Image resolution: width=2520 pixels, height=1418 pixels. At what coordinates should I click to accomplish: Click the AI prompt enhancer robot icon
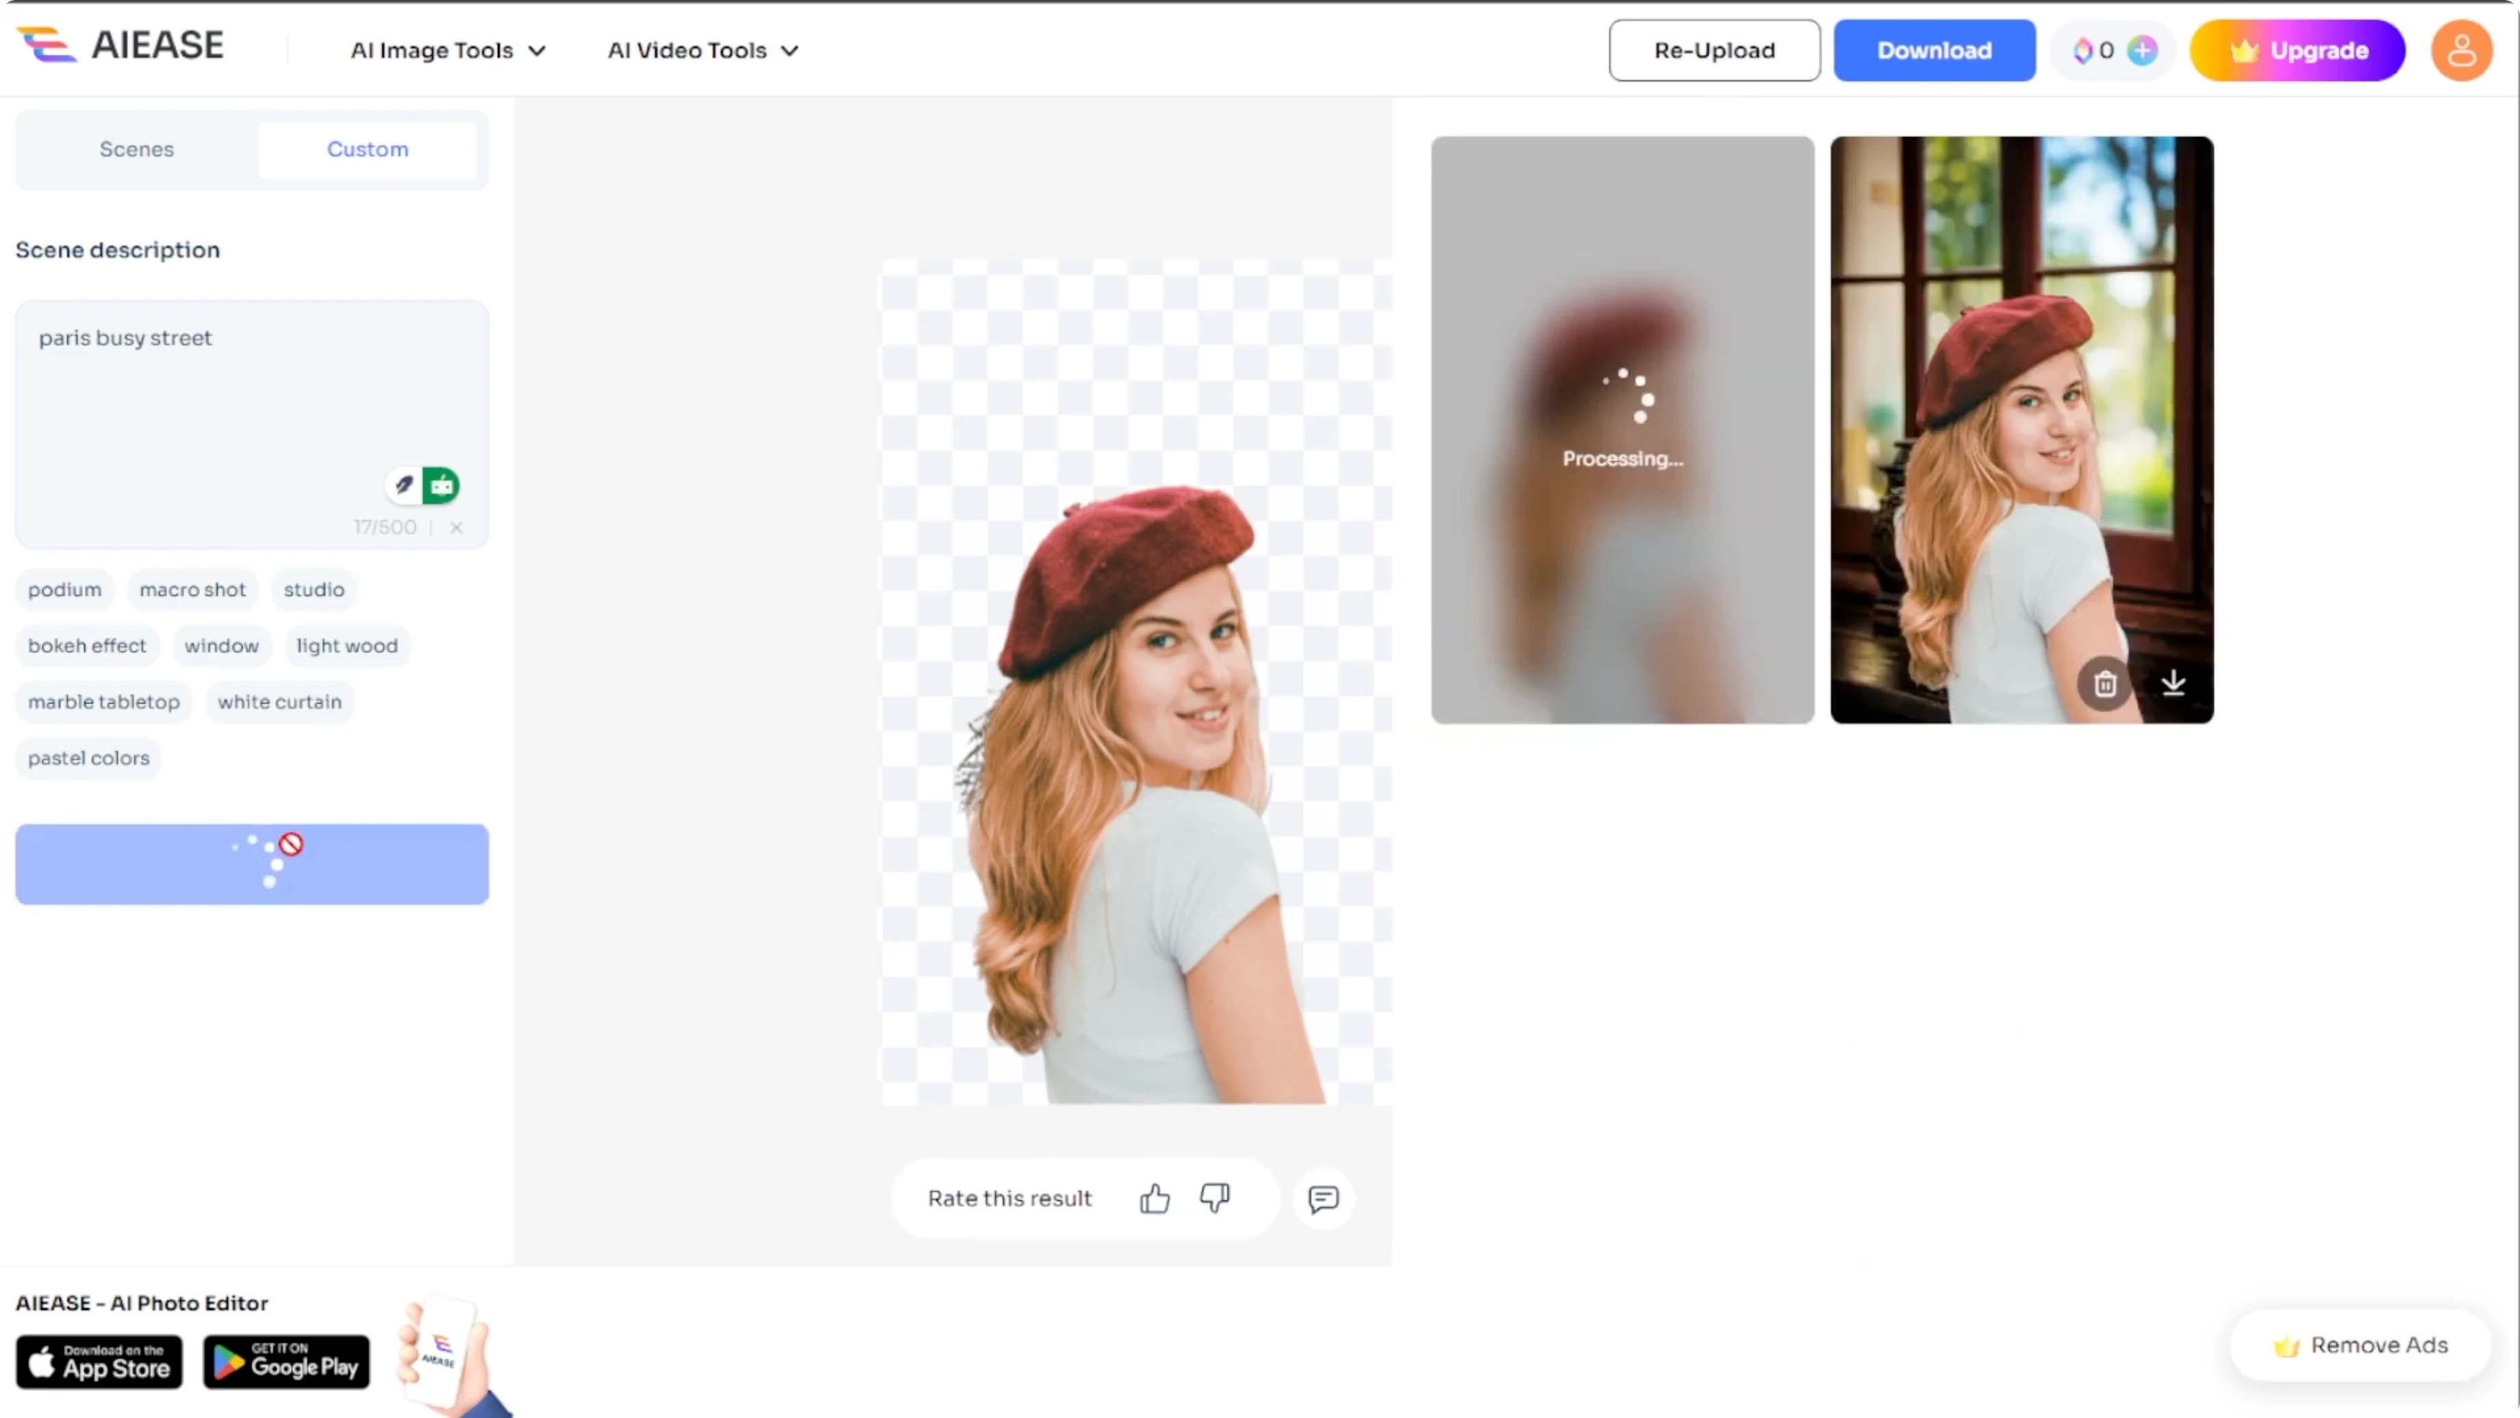[441, 486]
